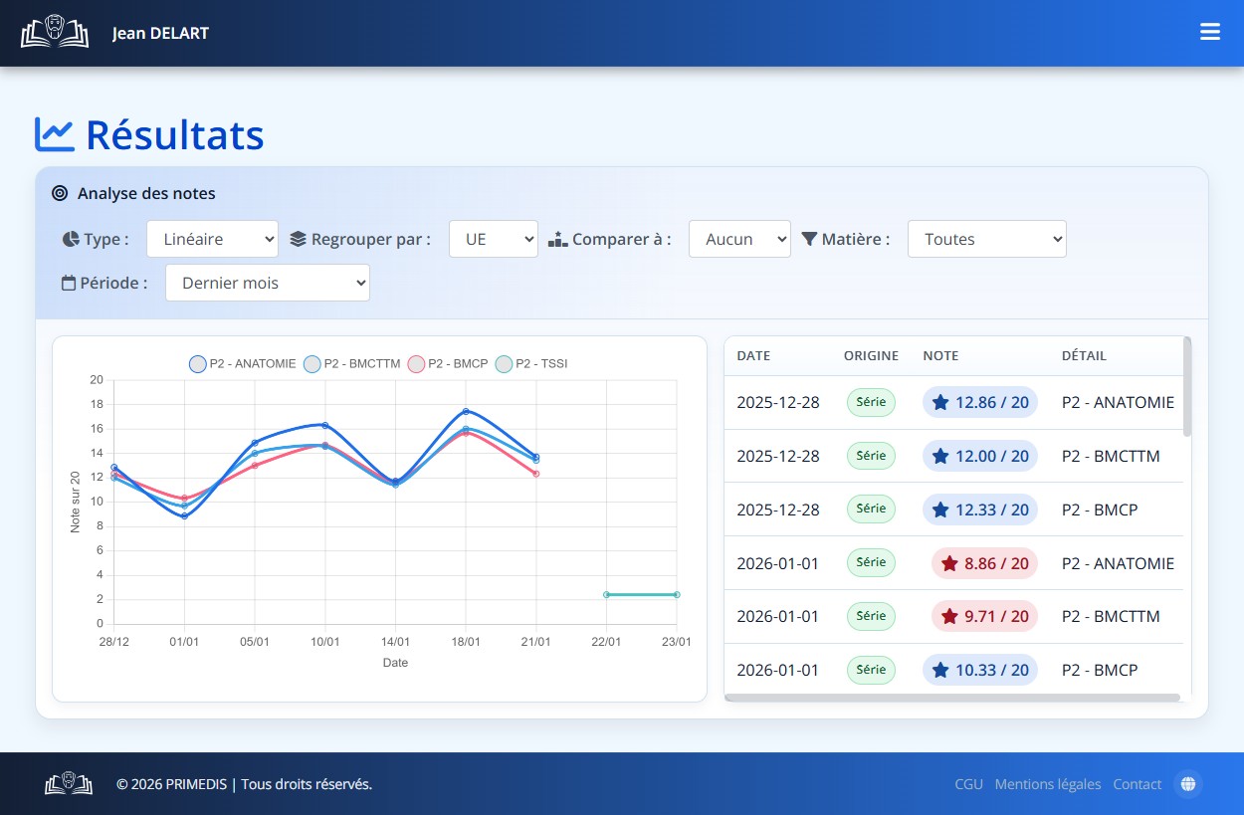Click the DATE column header in table
This screenshot has width=1244, height=815.
(753, 355)
